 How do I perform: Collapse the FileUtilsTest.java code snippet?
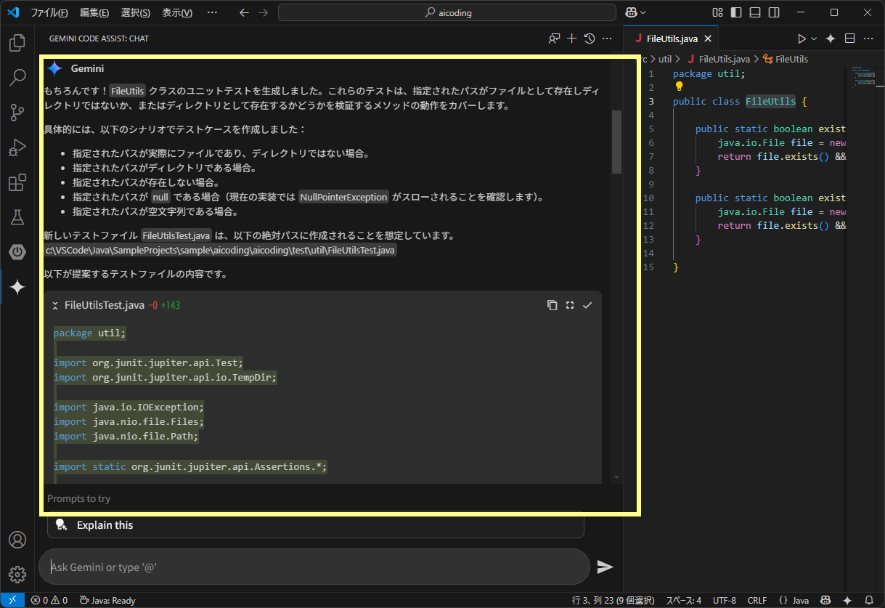coord(54,305)
